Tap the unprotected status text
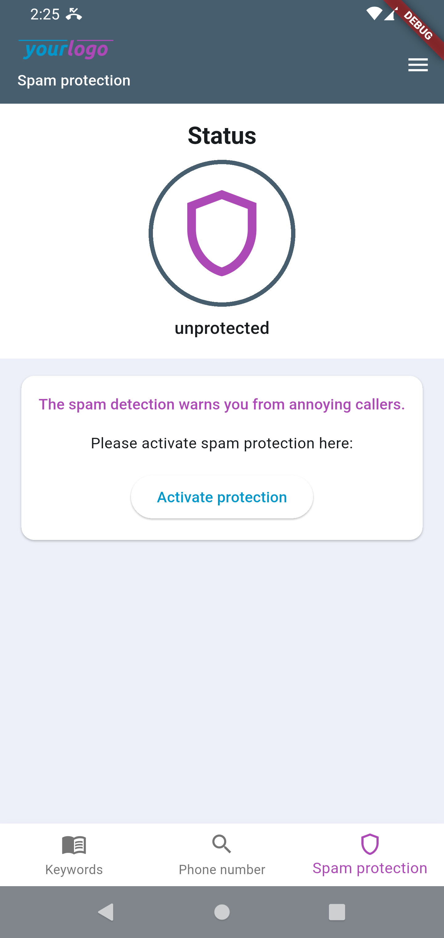Screen dimensions: 444x938 point(222,328)
